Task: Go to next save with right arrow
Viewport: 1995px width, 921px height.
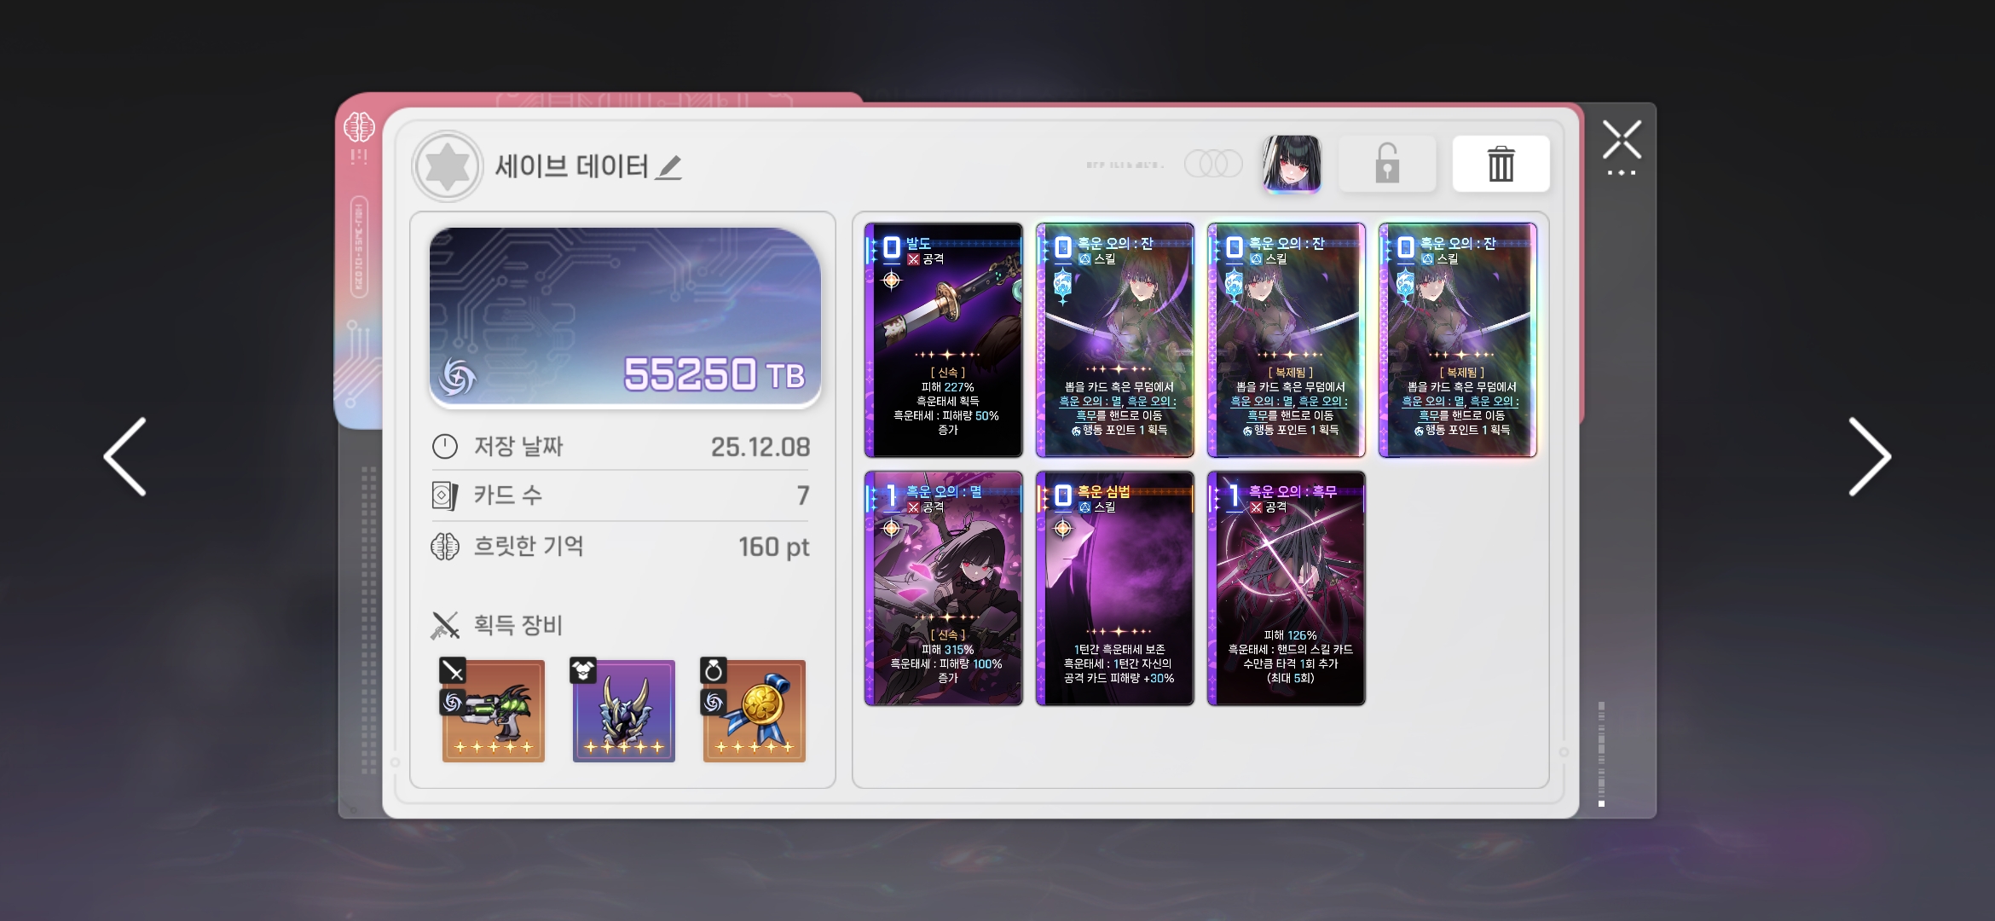Action: coord(1870,457)
